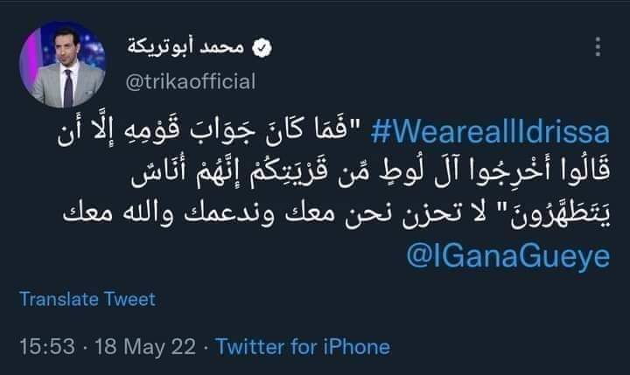This screenshot has width=630, height=375.
Task: Open the @IGanaGueye mention
Action: click(x=507, y=256)
